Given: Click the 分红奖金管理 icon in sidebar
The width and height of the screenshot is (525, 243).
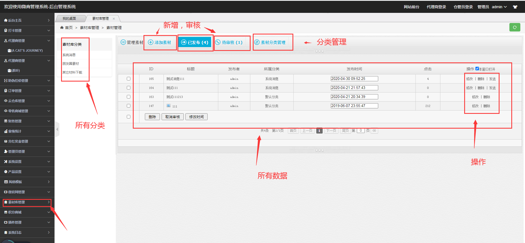Looking at the screenshot, I should click(x=6, y=141).
